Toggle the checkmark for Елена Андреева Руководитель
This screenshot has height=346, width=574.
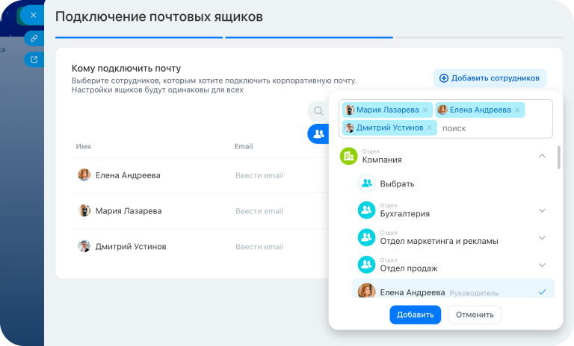tap(542, 292)
